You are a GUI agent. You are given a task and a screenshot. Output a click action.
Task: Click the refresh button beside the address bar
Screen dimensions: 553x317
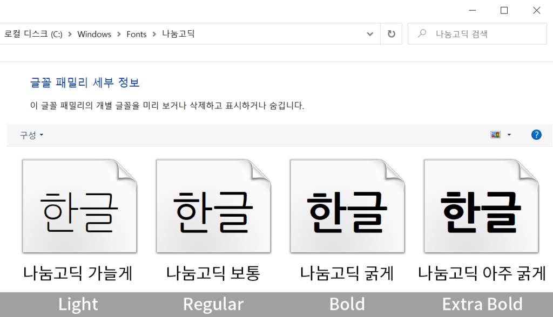[x=391, y=34]
